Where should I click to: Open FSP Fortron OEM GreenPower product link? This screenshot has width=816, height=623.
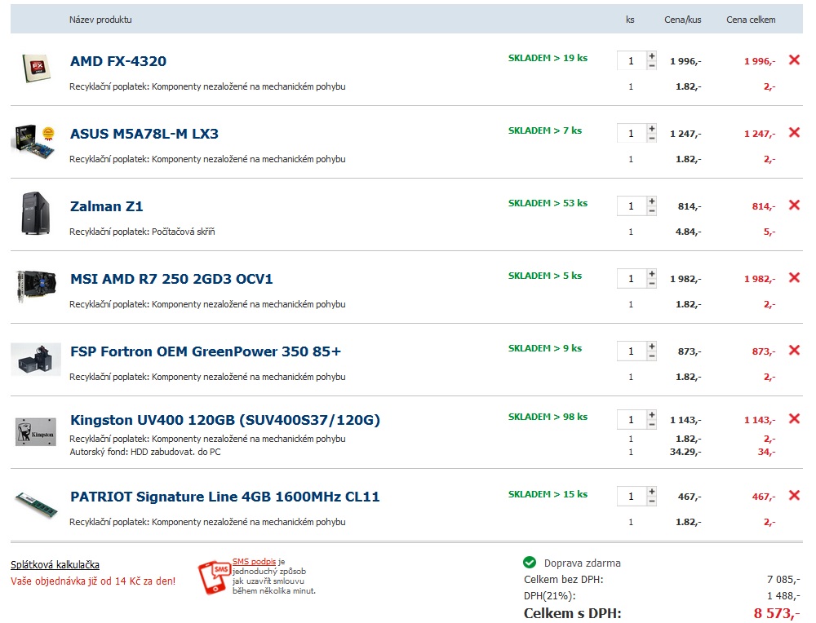[x=206, y=351]
